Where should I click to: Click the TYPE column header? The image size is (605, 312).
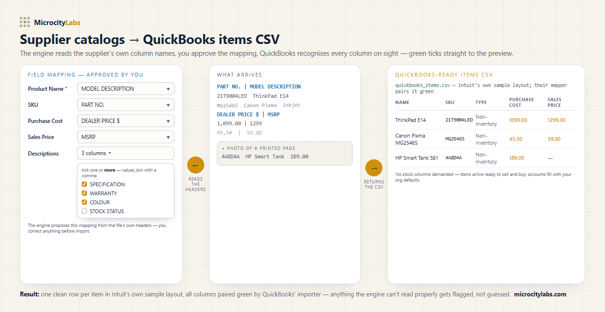click(x=481, y=103)
